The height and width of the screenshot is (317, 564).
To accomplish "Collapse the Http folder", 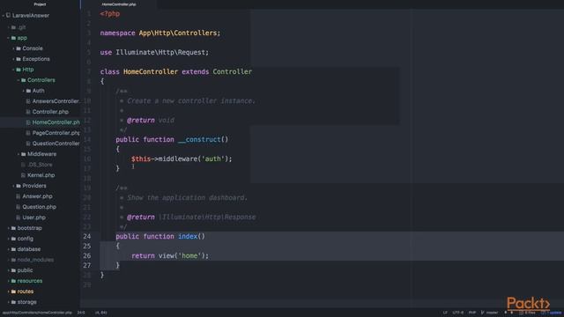I will click(13, 70).
